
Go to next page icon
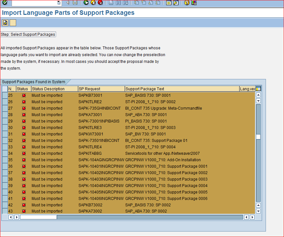pyautogui.click(x=151, y=3)
